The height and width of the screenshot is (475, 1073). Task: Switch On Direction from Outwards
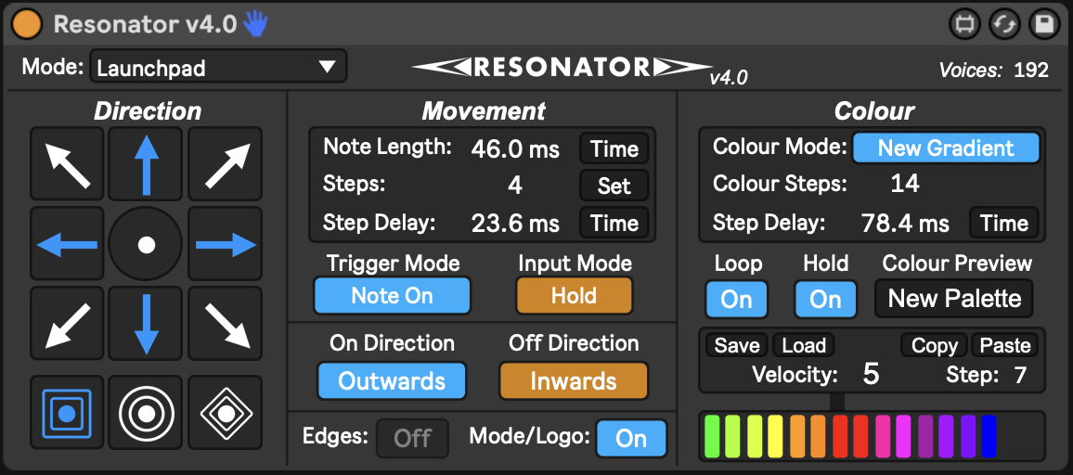392,381
